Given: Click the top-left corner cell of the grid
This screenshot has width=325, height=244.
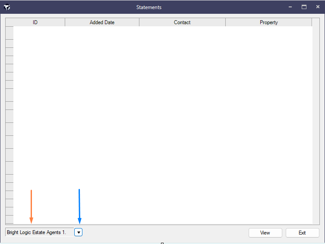Looking at the screenshot, I should click(9, 22).
